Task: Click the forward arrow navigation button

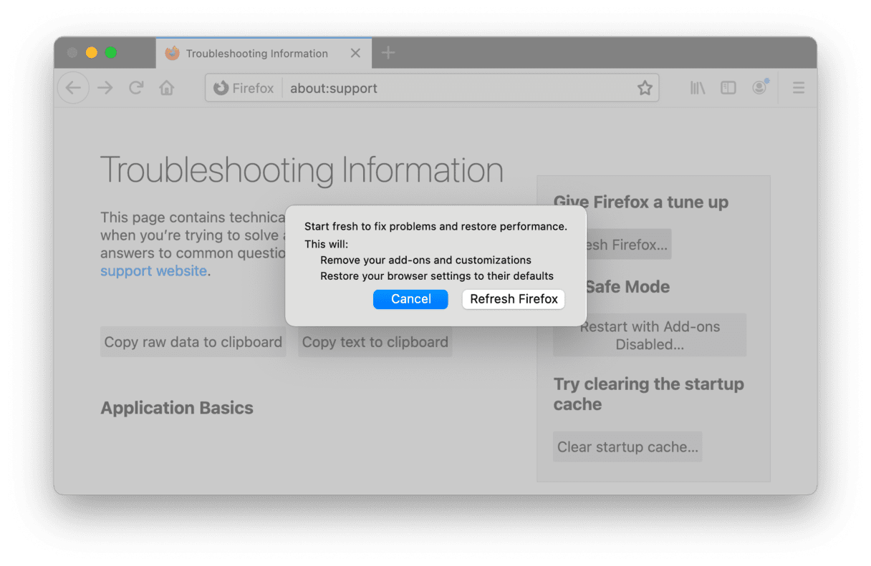Action: tap(105, 88)
